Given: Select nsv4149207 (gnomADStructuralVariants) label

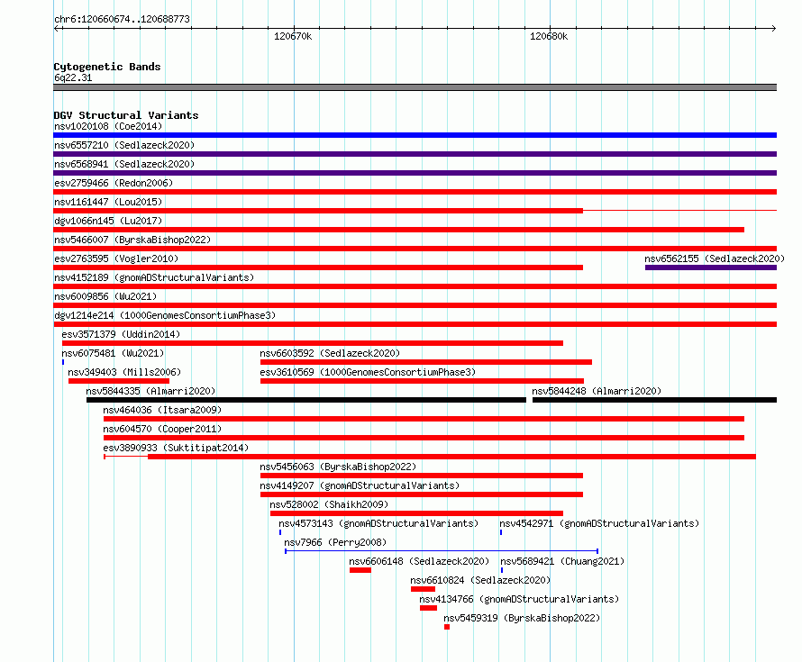Looking at the screenshot, I should [x=360, y=485].
